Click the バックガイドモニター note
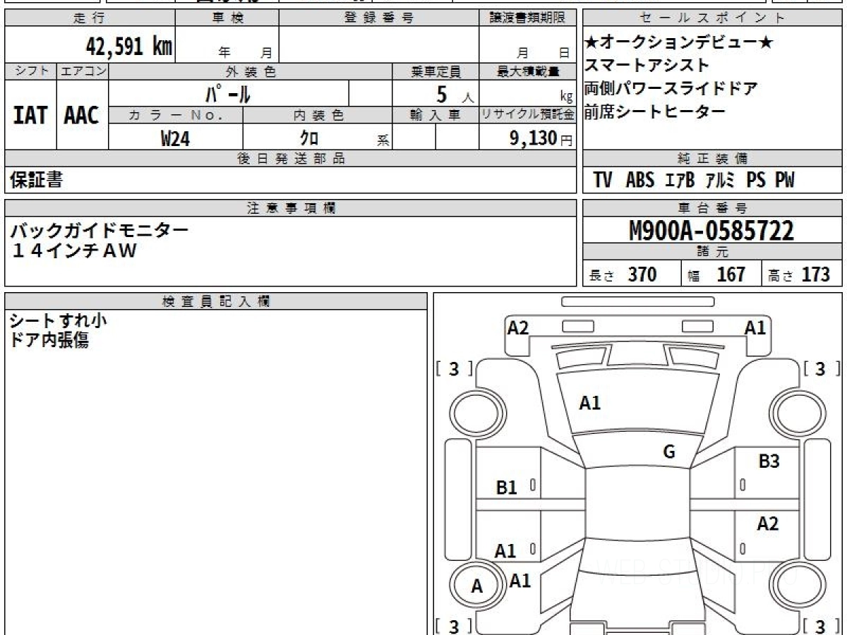This screenshot has width=847, height=635. click(x=100, y=230)
